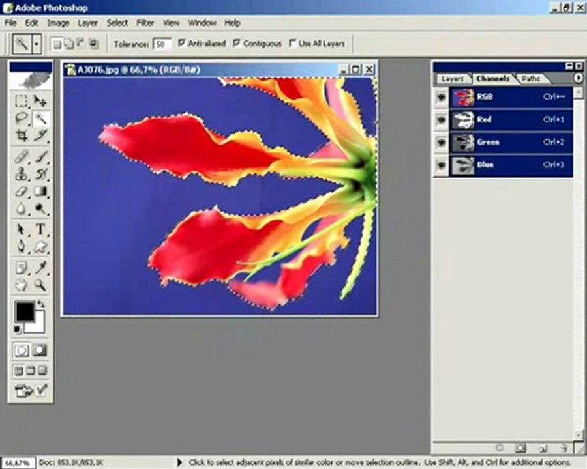Select the Crop tool
This screenshot has width=587, height=469.
coord(22,135)
